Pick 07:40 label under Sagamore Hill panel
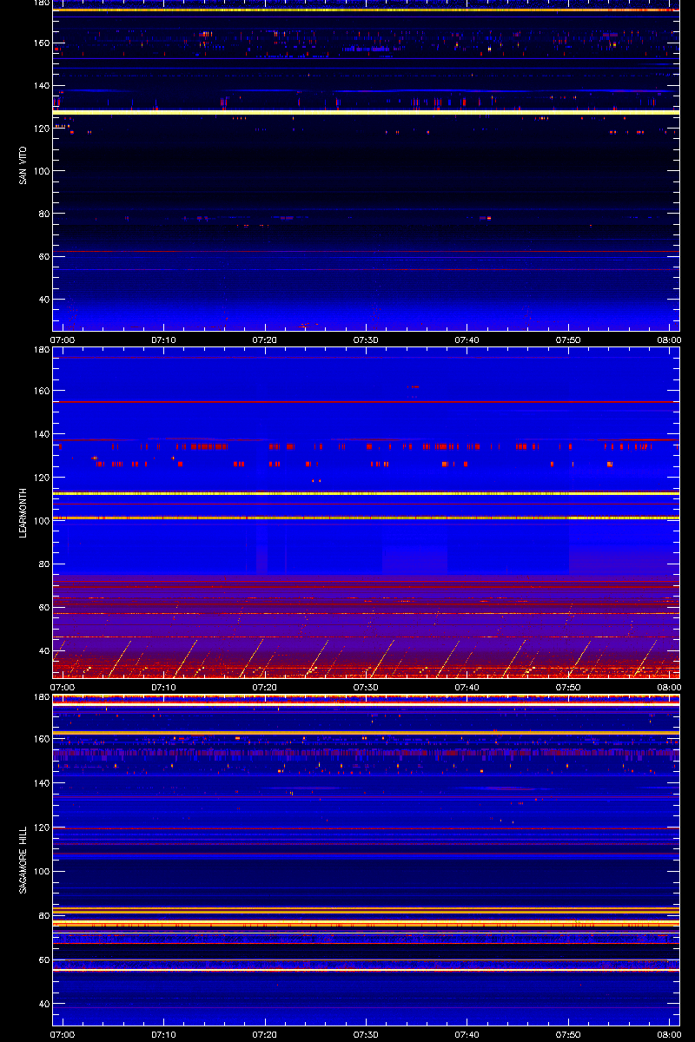 click(x=467, y=1034)
